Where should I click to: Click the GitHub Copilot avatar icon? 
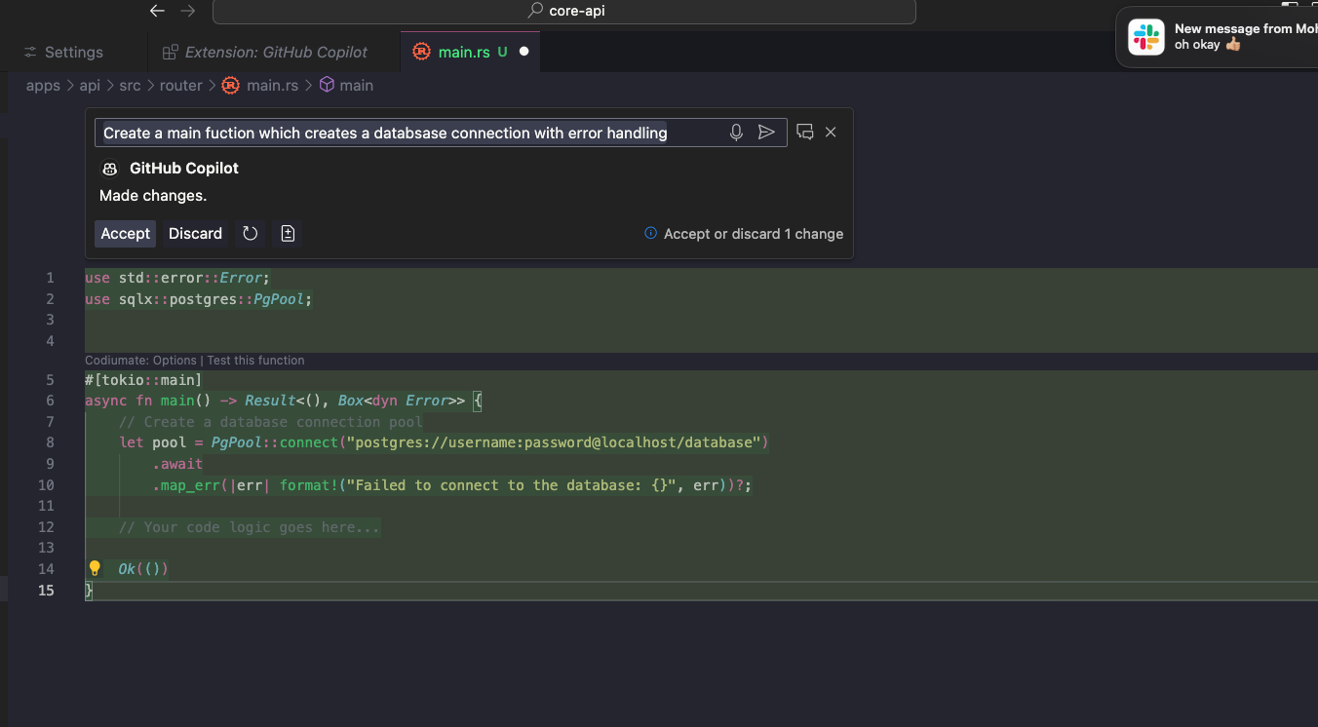[x=110, y=169]
